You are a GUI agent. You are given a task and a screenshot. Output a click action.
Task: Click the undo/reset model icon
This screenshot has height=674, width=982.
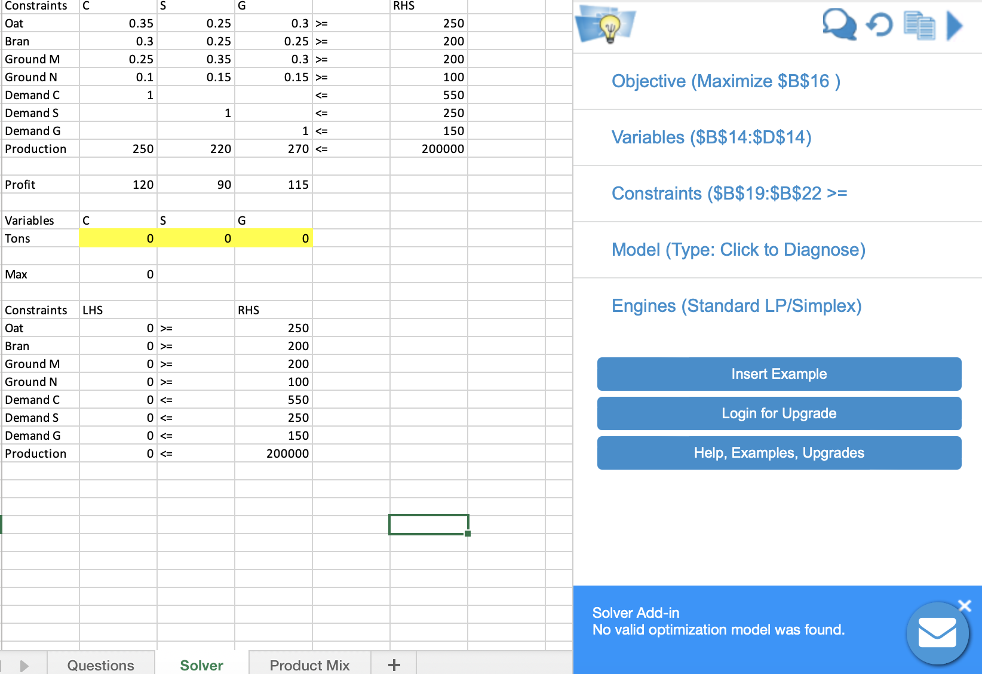pos(878,25)
